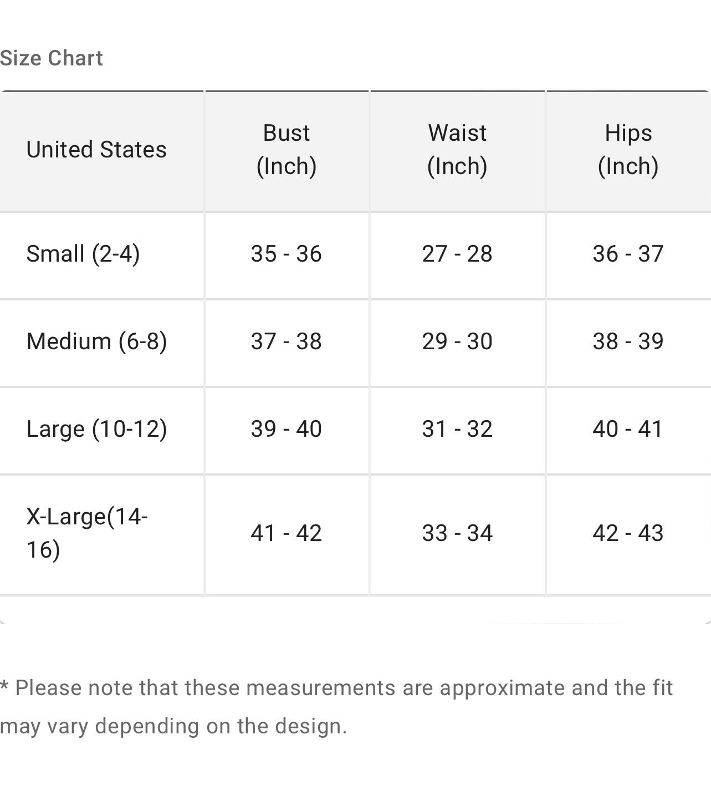
Task: Select the Medium (6-8) row label
Action: (x=96, y=341)
